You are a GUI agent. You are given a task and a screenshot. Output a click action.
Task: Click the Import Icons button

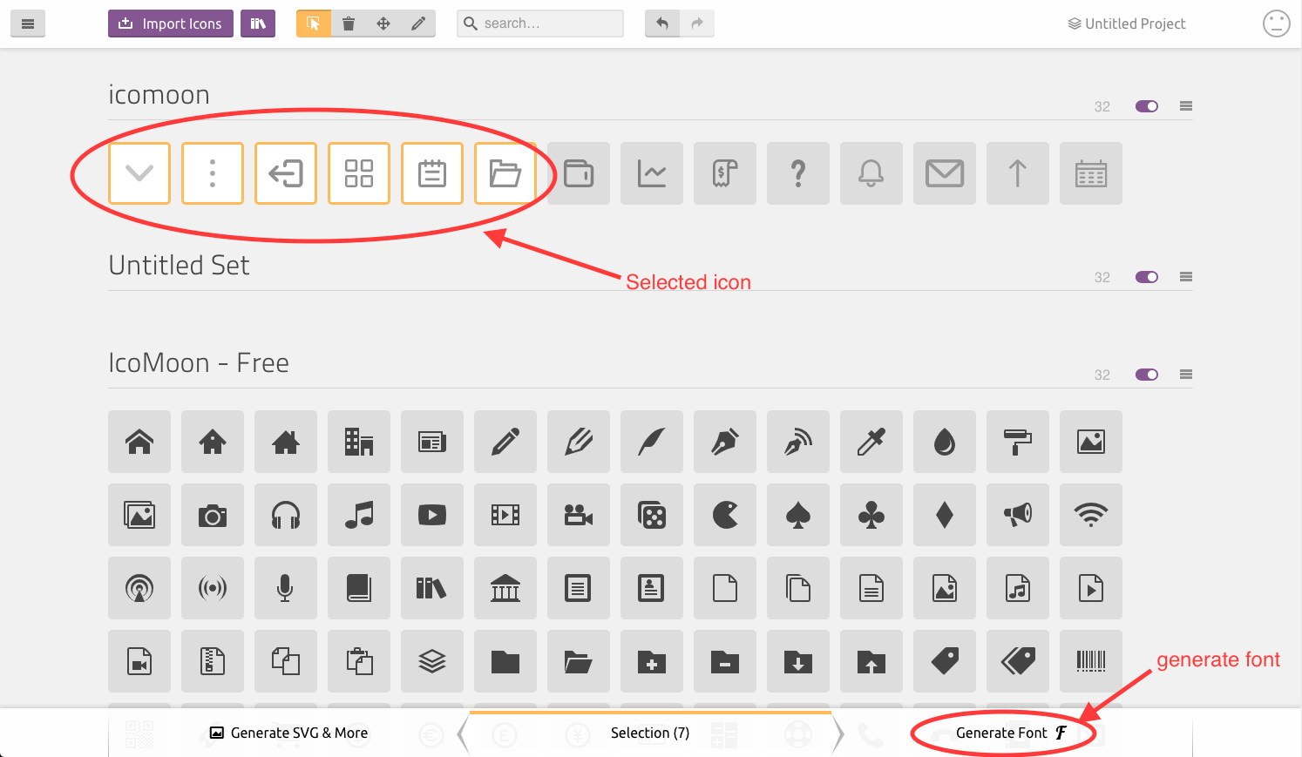tap(171, 24)
